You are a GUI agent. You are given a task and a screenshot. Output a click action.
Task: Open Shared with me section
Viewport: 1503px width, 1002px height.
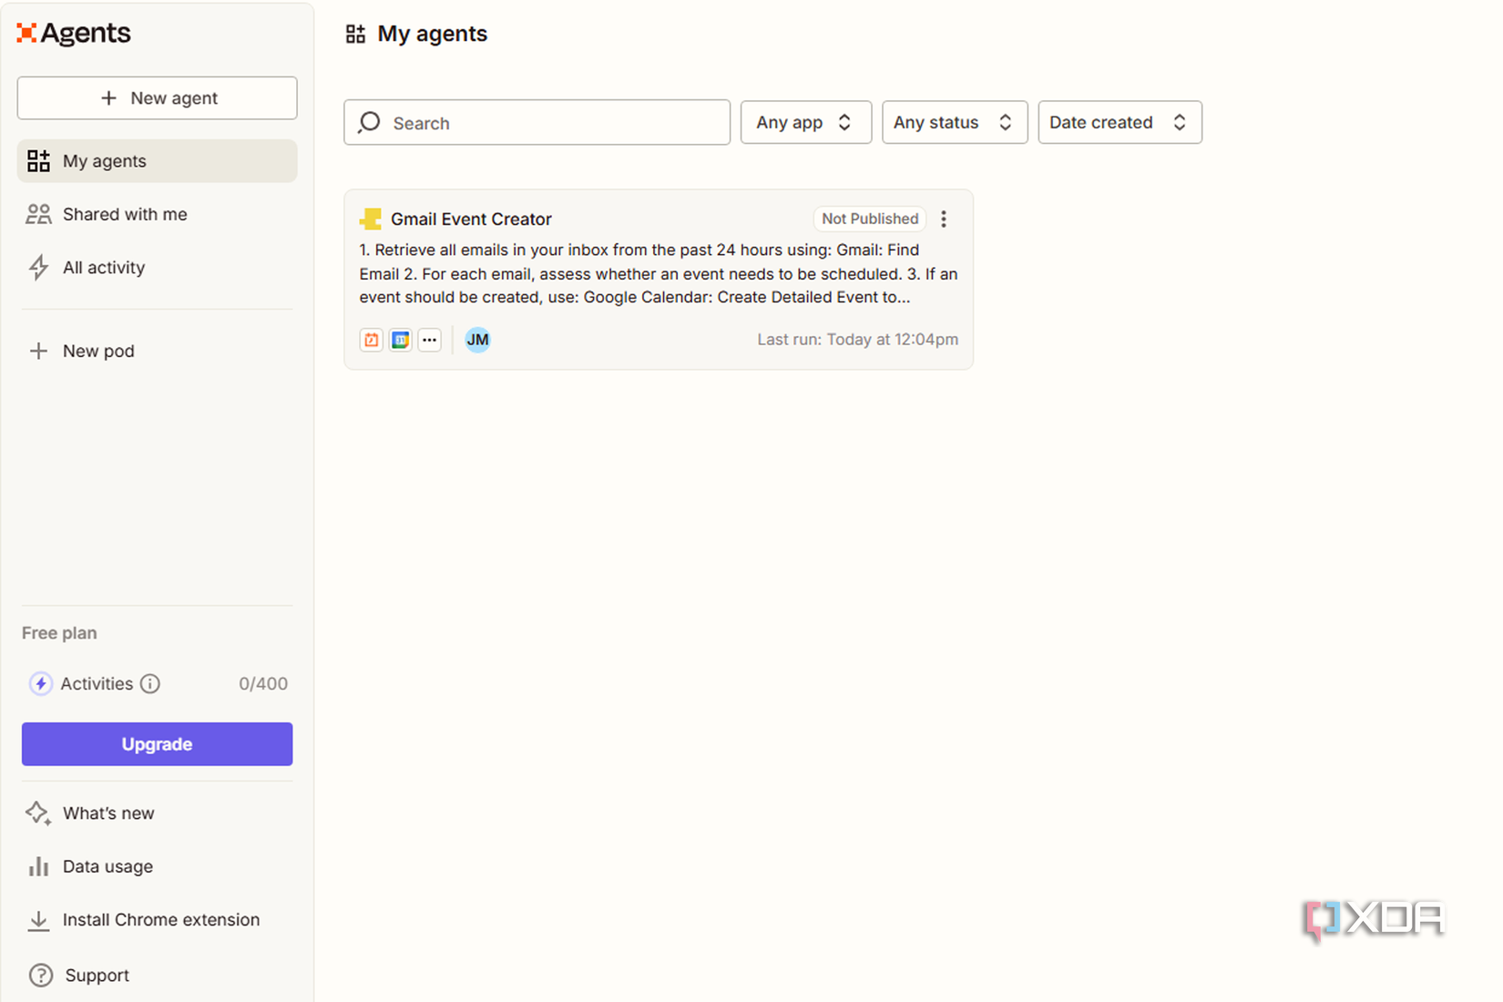click(125, 214)
